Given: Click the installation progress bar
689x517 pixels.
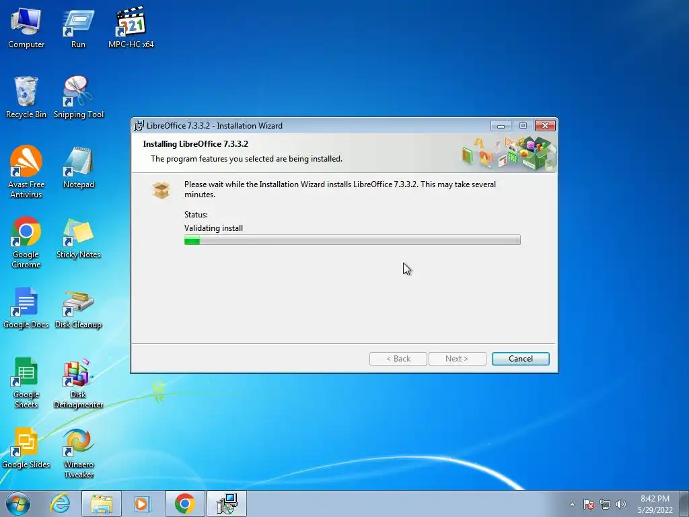Looking at the screenshot, I should click(x=353, y=240).
